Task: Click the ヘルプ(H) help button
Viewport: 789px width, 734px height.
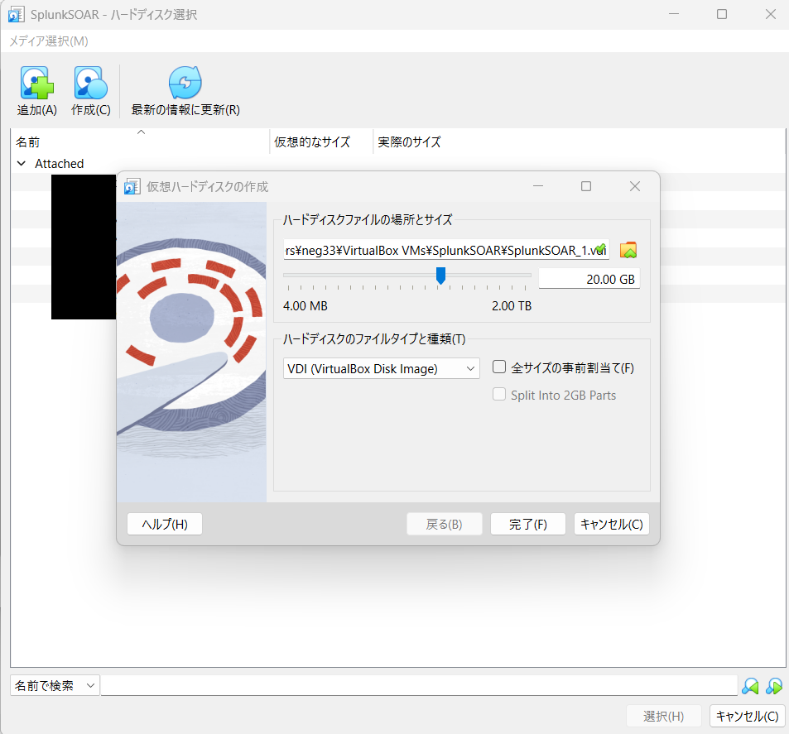Action: tap(164, 524)
